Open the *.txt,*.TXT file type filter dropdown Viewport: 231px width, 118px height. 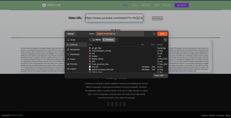click(x=160, y=76)
